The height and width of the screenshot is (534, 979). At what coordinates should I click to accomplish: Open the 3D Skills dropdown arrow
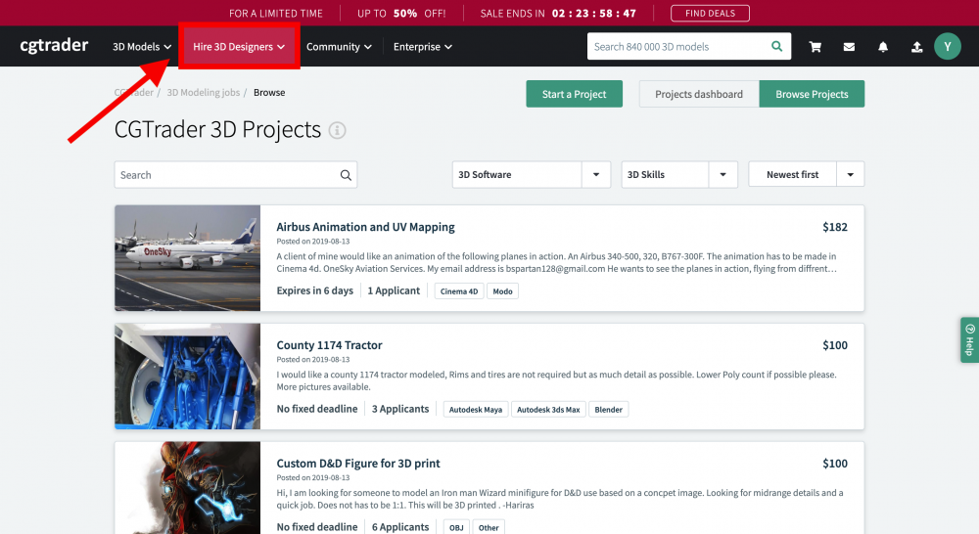723,175
